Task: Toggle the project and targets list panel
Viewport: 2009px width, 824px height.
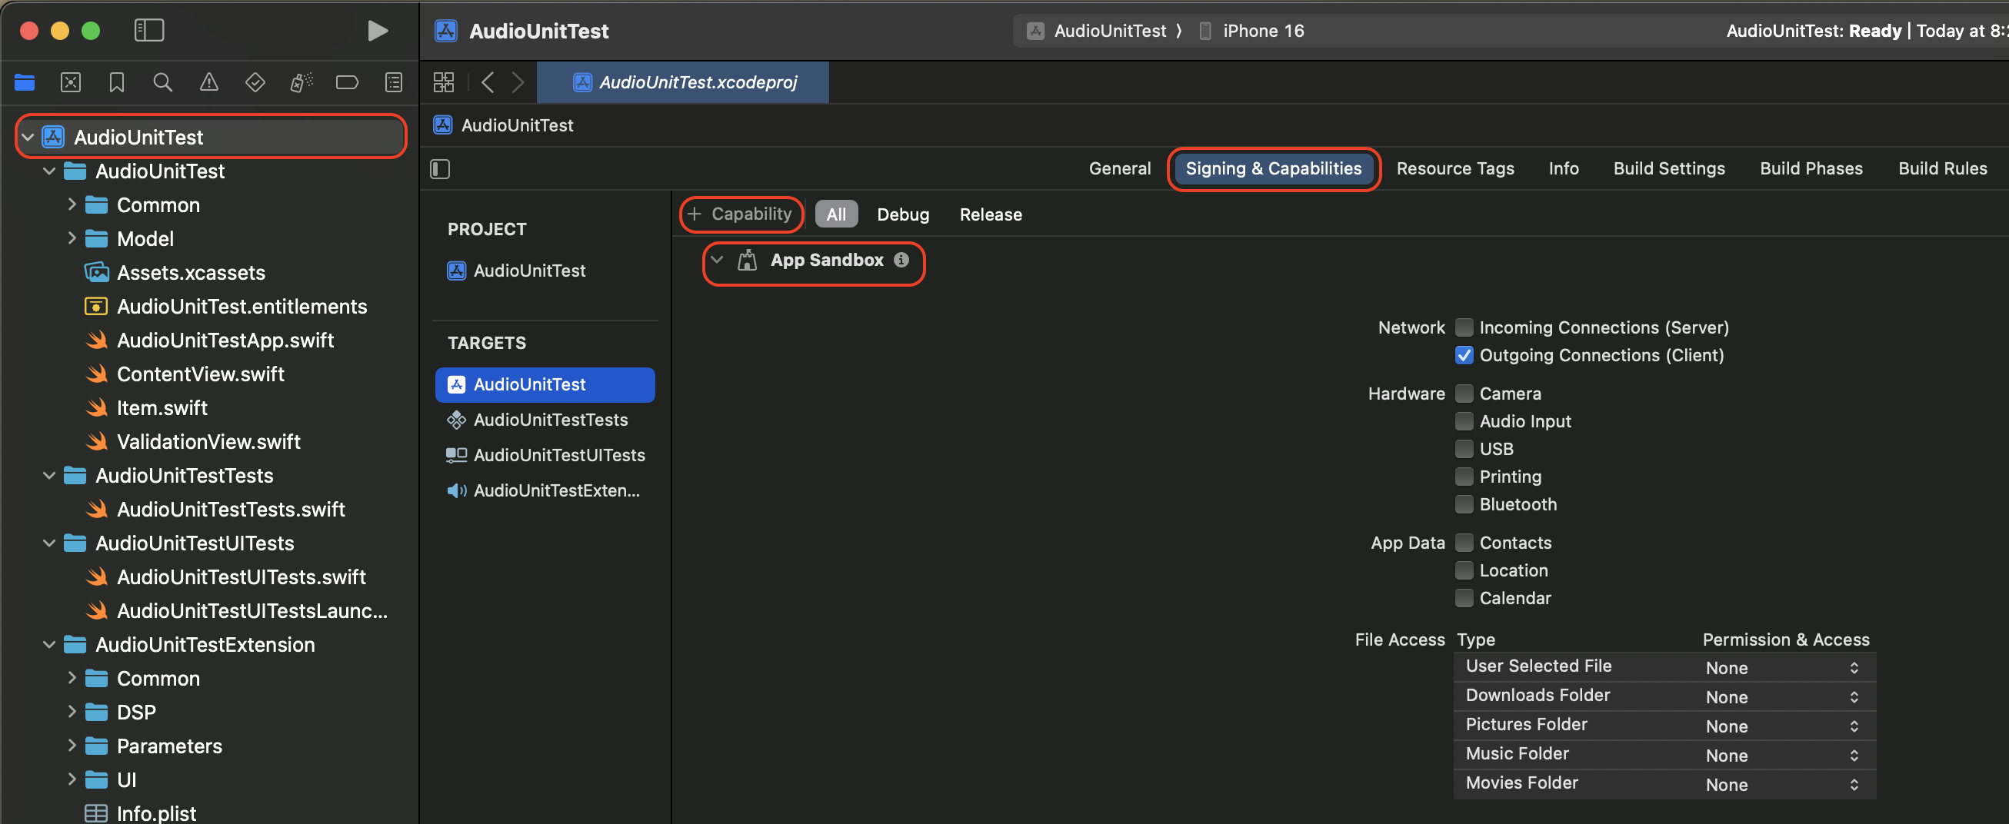Action: [441, 168]
